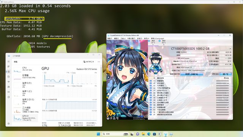Expand the Copy graph engine dropdown
Screen dimensions: 243x137
(73, 73)
